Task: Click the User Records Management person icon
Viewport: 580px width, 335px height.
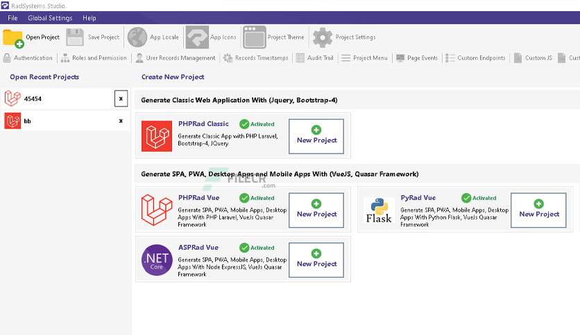Action: point(139,58)
